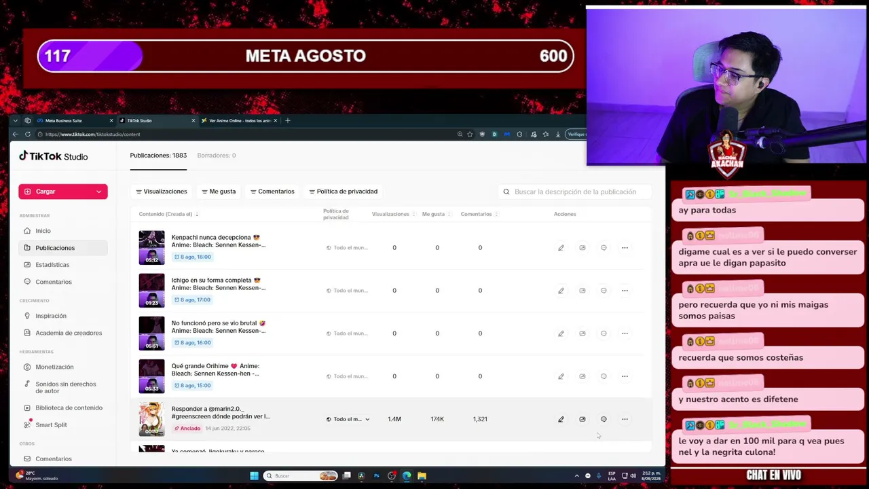Screen dimensions: 869x489
Task: Open more options for Ichigo post
Action: tap(625, 291)
